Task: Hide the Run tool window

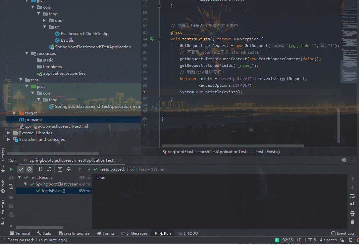Action: coord(353,160)
